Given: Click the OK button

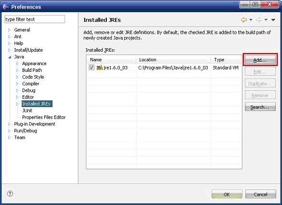Looking at the screenshot, I should [227, 194].
